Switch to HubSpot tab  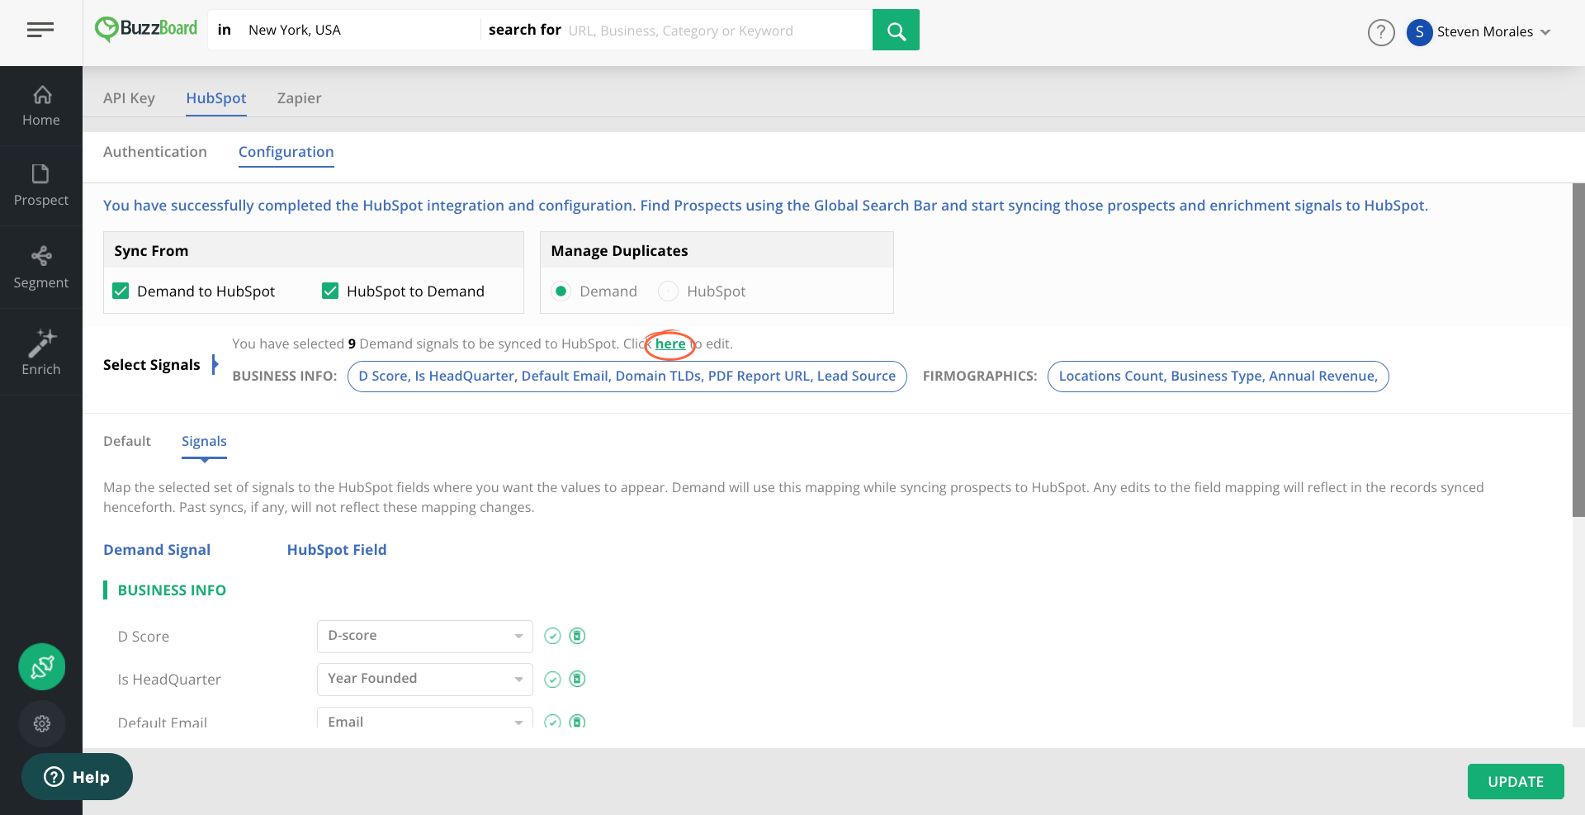tap(216, 98)
